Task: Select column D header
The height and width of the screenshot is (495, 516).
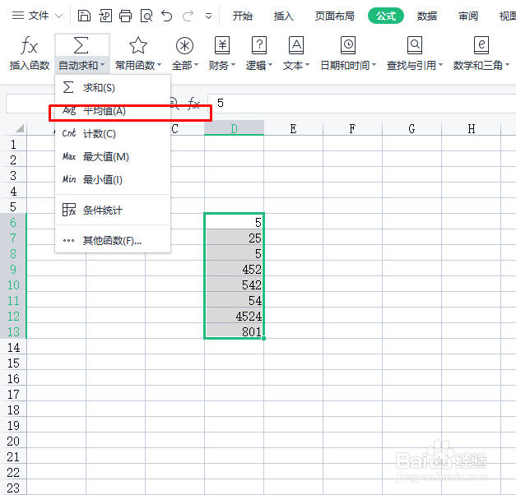Action: pyautogui.click(x=234, y=128)
